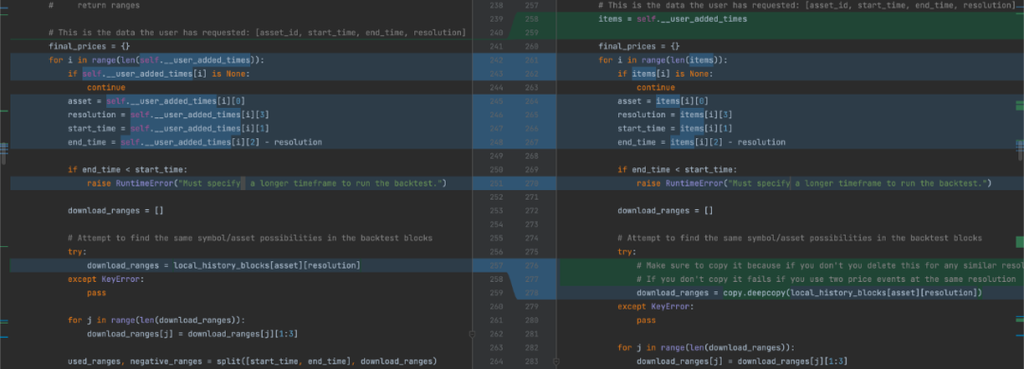
Task: Click 'resolution = self.__user_added_times[i][3]' line
Action: click(169, 114)
